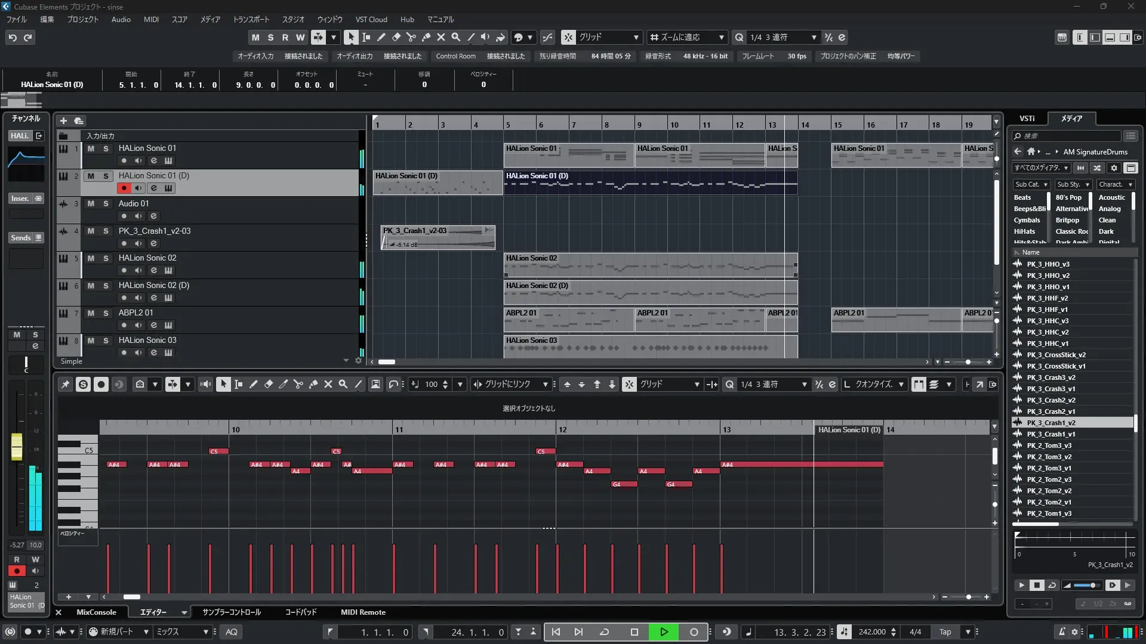Select the Glue tool in top toolbar
The width and height of the screenshot is (1146, 644).
[426, 37]
